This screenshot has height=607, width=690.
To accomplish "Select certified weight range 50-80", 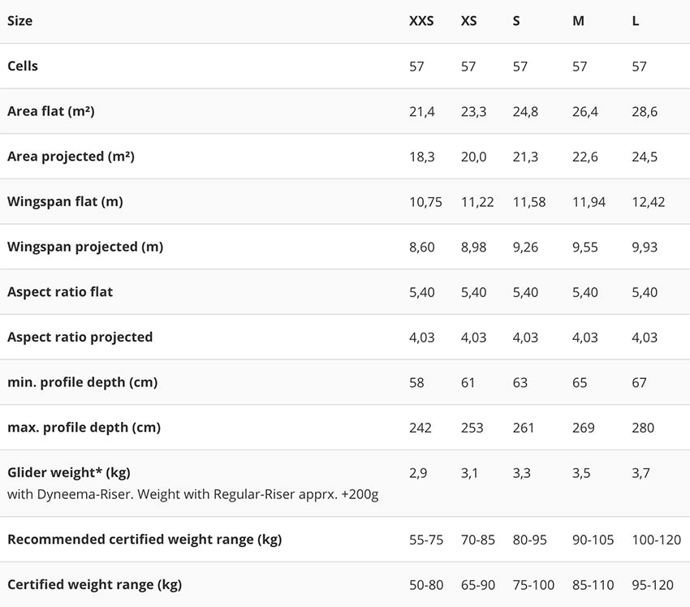I will point(426,585).
